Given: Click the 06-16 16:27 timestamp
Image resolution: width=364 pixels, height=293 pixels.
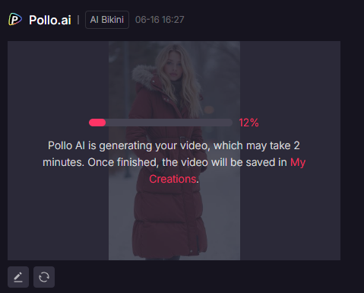Looking at the screenshot, I should (x=160, y=20).
